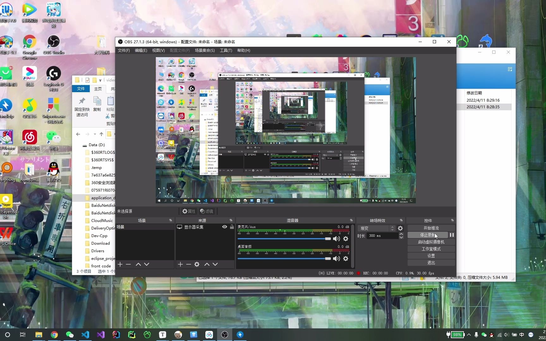
Task: Undock the 场景 panel icon
Action: pos(171,220)
